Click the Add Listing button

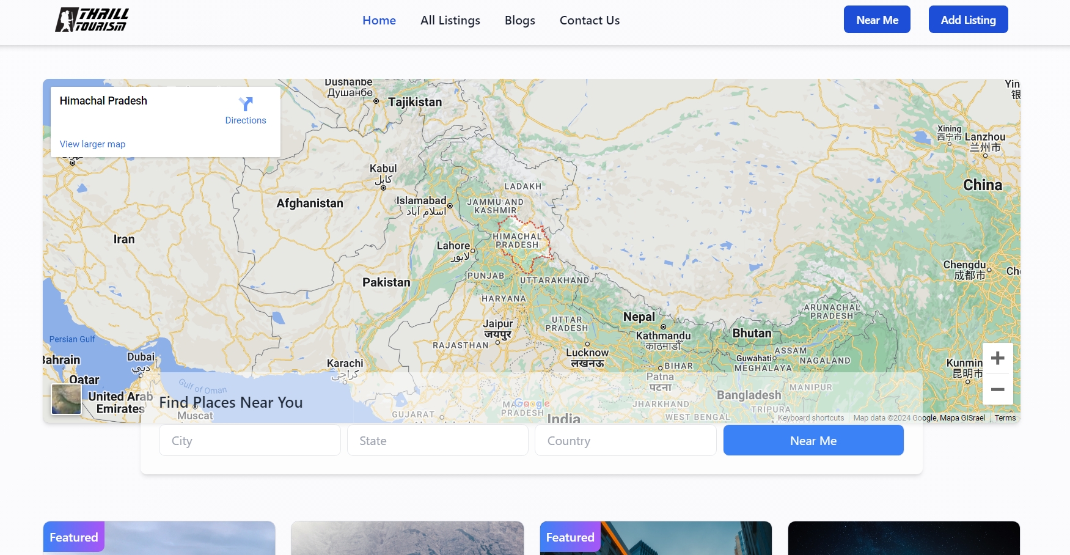coord(969,20)
